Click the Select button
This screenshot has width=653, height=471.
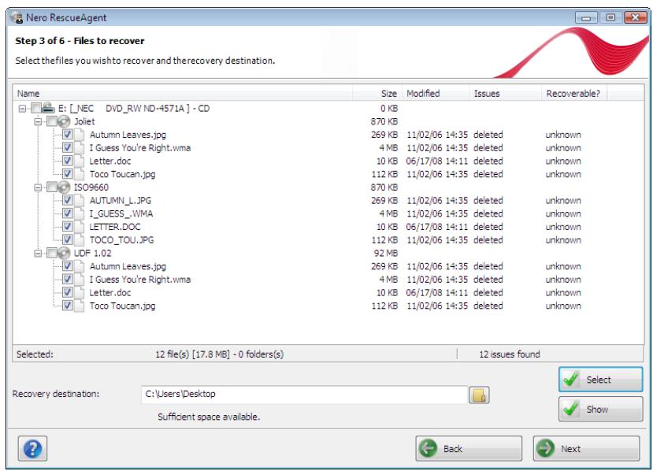(x=600, y=380)
